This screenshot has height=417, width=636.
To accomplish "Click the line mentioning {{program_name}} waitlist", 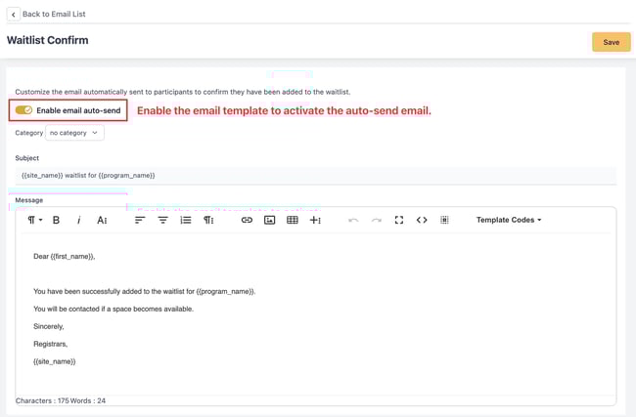I will (145, 291).
